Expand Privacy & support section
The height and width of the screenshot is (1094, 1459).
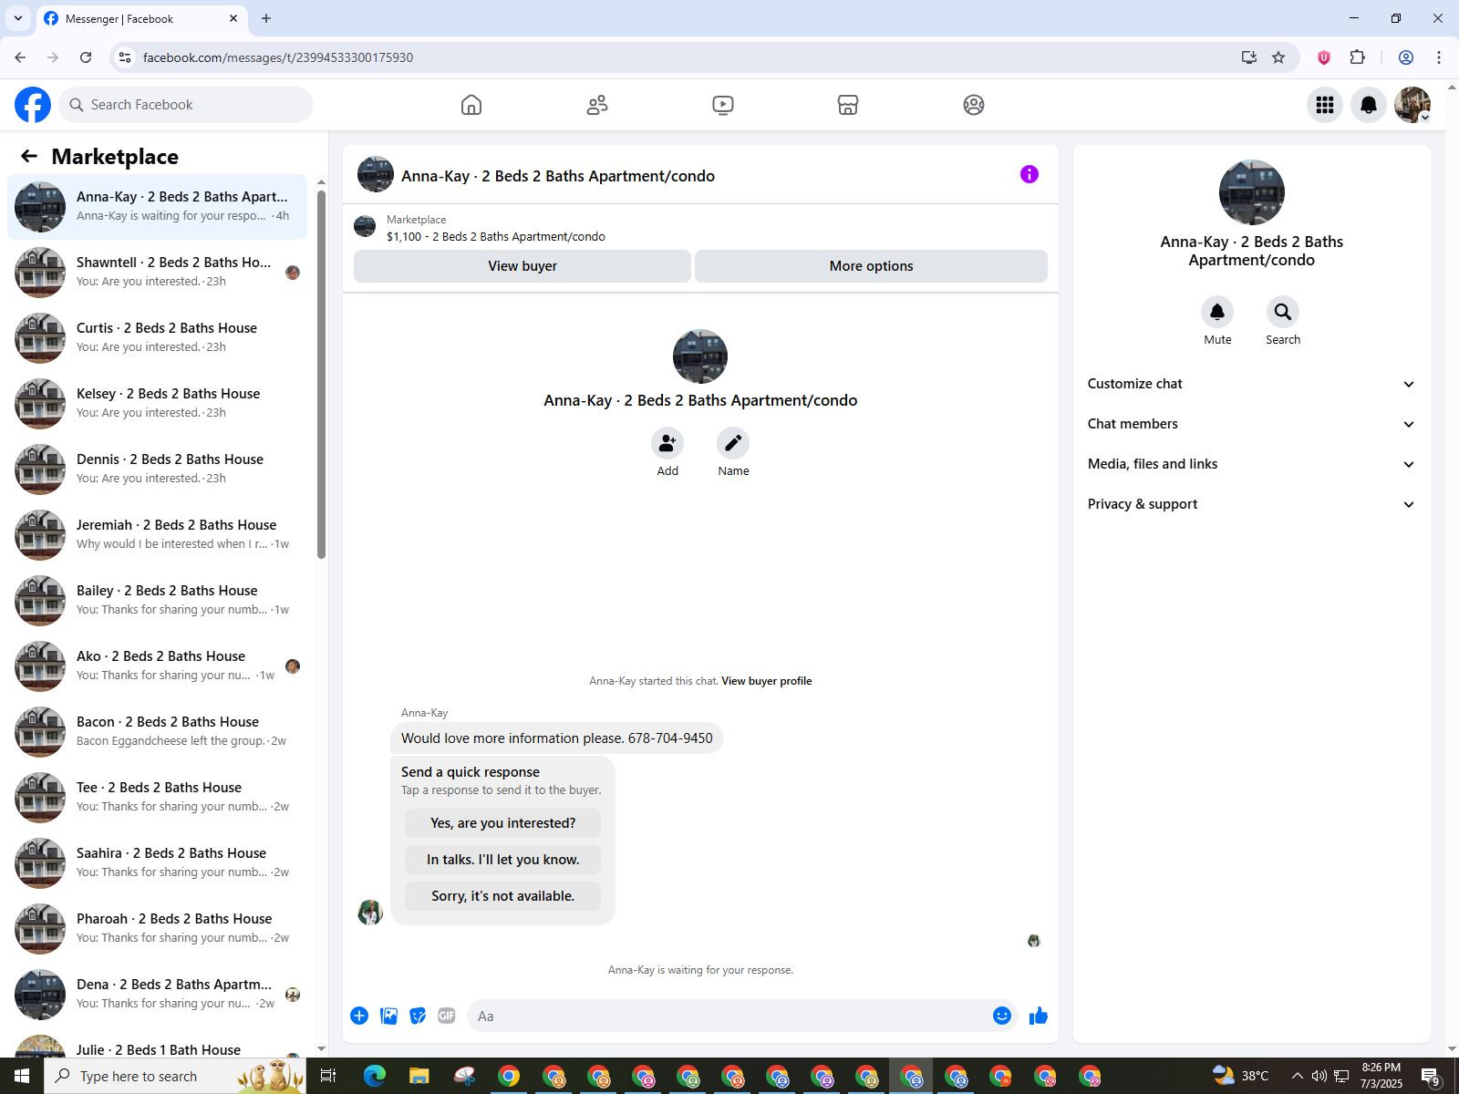tap(1251, 504)
